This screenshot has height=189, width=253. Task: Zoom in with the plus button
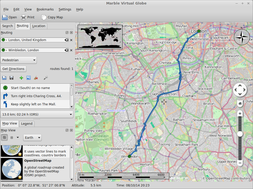click(240, 114)
